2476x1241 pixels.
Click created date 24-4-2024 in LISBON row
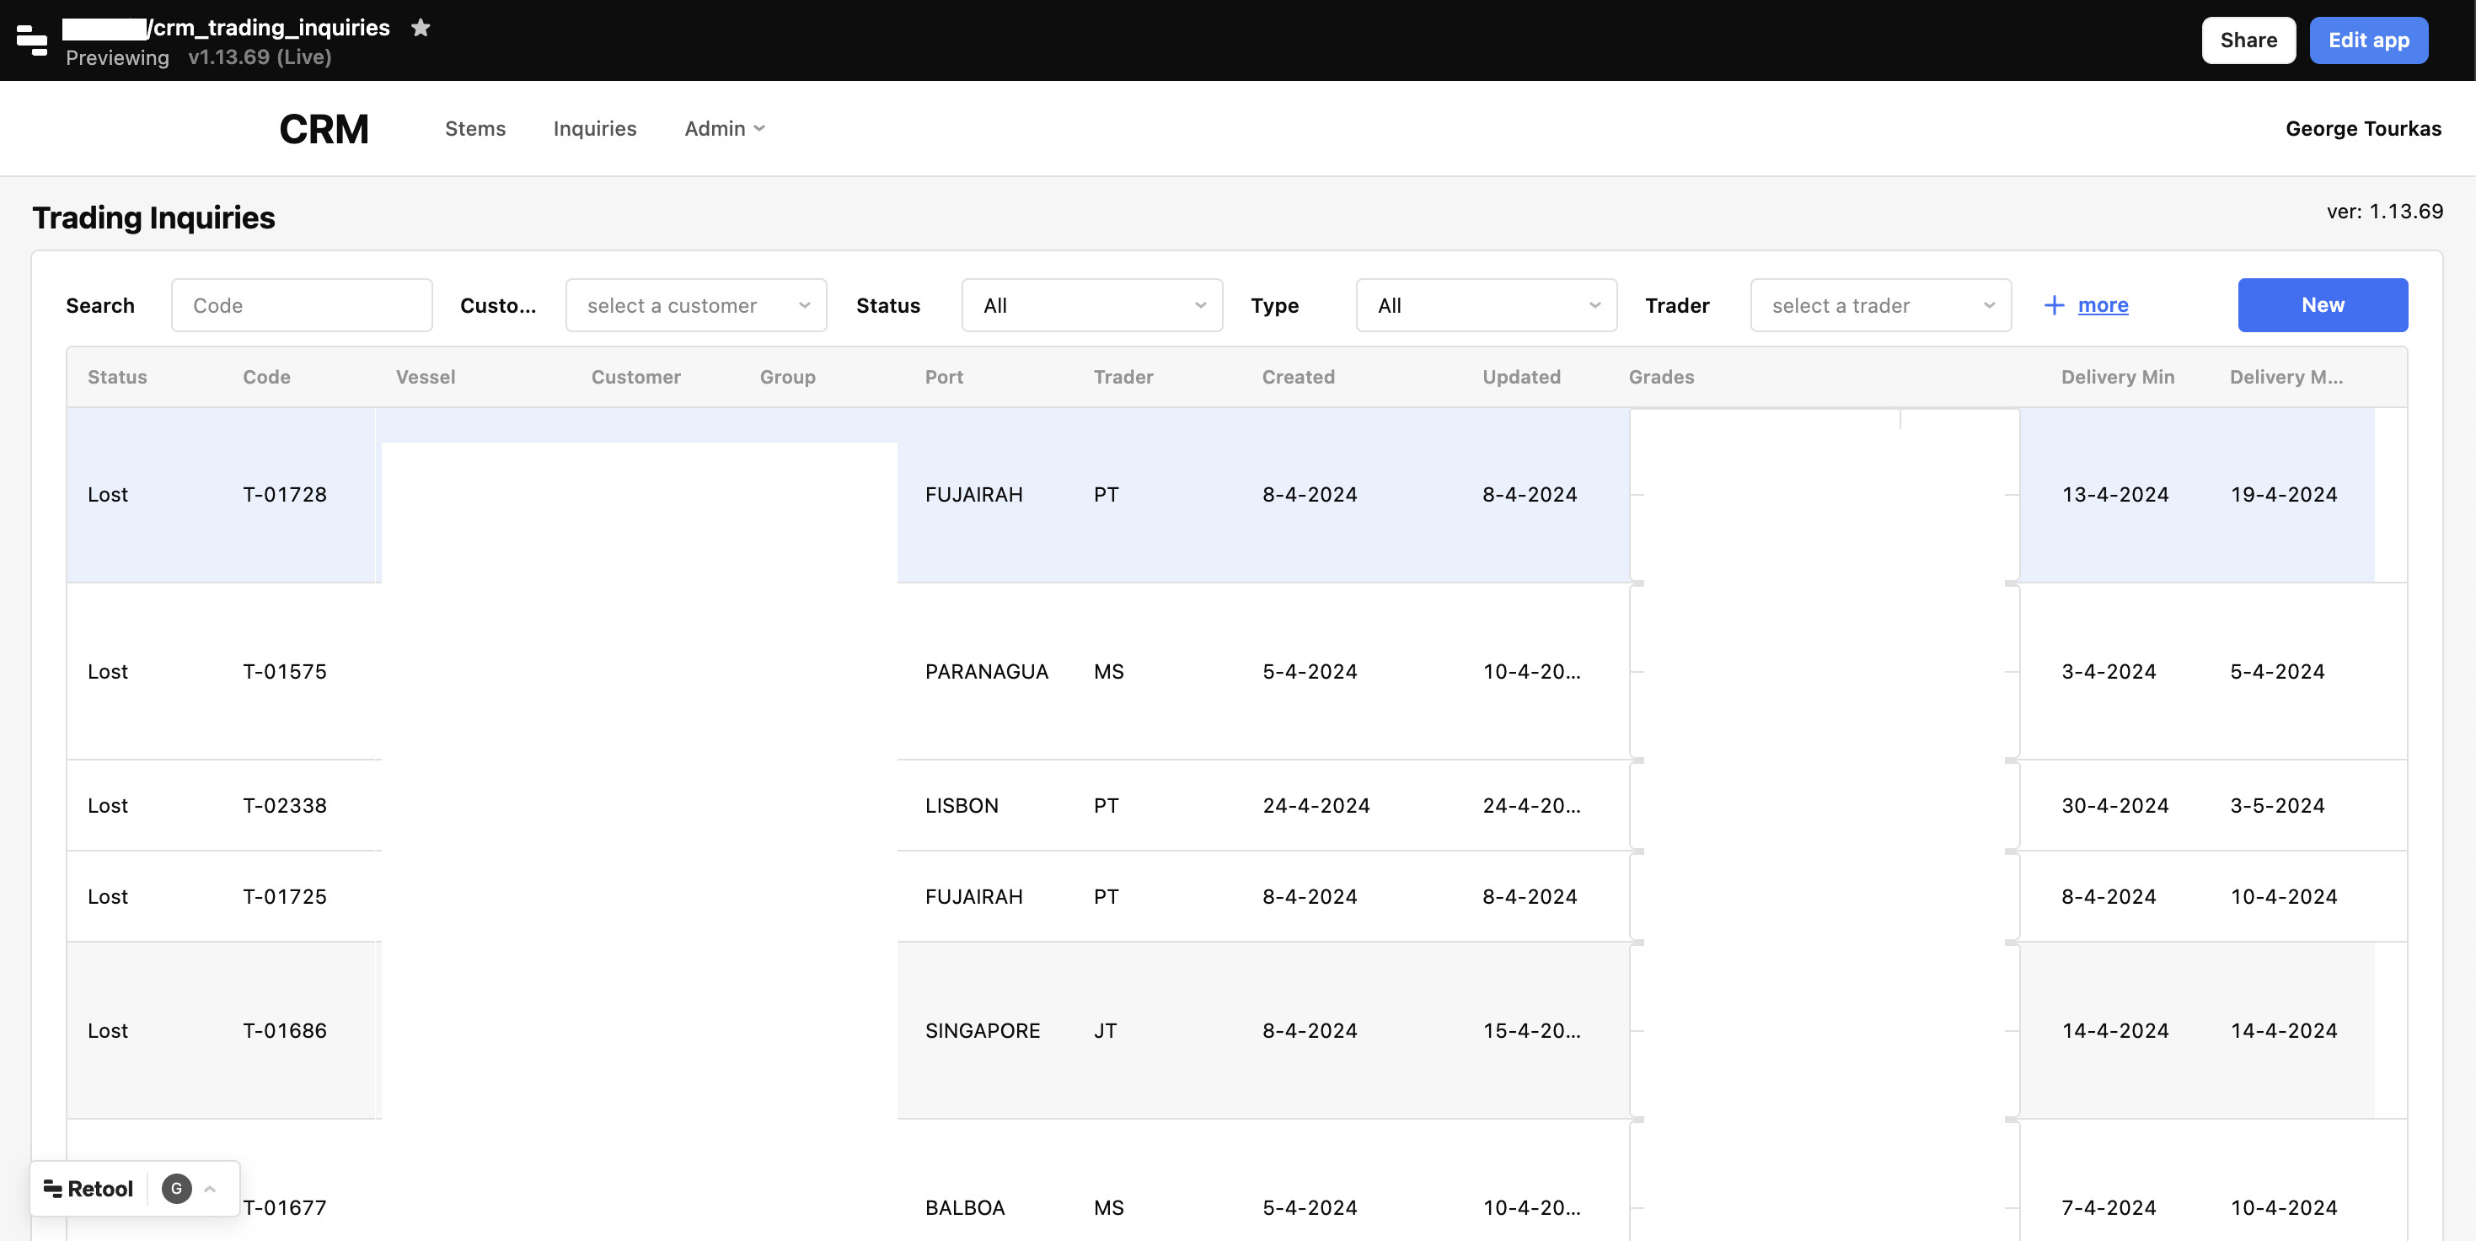pyautogui.click(x=1316, y=807)
